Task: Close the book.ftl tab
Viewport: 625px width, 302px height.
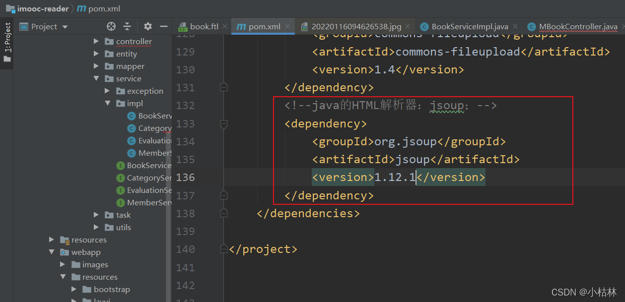Action: [x=224, y=27]
